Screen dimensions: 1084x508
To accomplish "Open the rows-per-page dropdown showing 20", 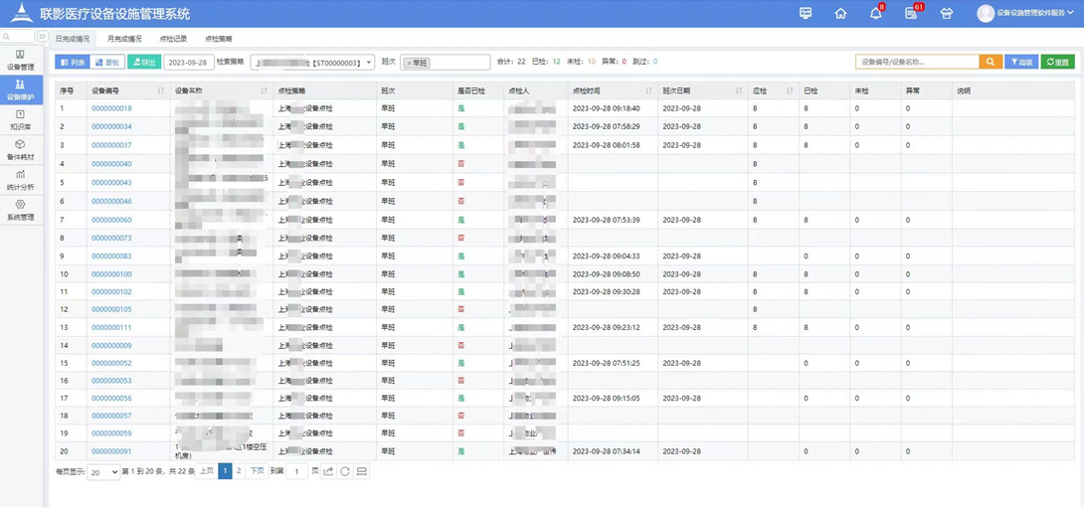I will pyautogui.click(x=103, y=472).
